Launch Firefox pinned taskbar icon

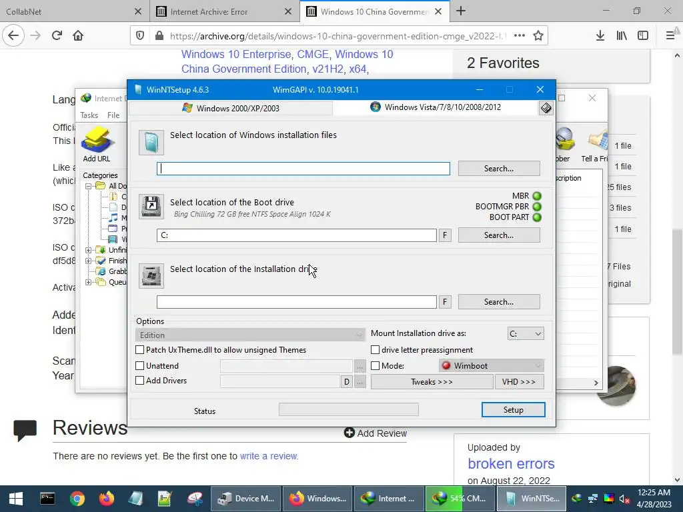coord(106,499)
